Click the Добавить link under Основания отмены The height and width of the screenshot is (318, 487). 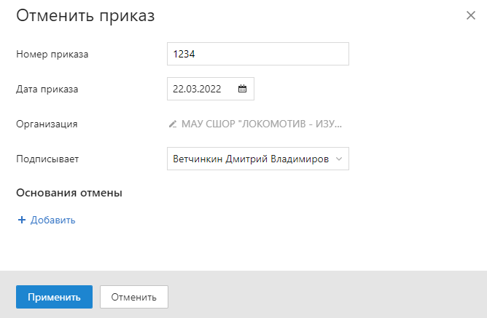(52, 220)
